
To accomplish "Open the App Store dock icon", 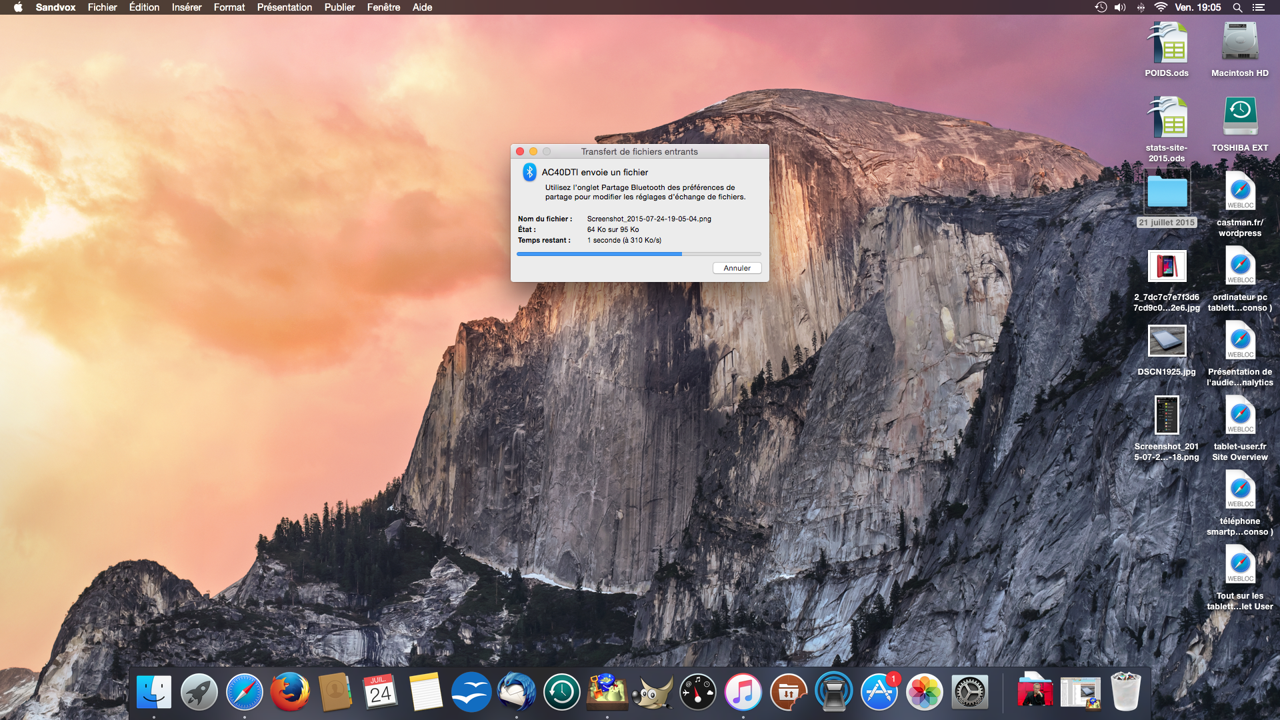I will click(x=879, y=693).
